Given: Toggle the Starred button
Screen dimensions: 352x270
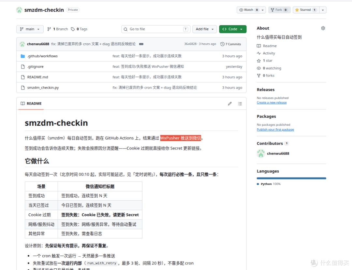Looking at the screenshot, I should pos(305,10).
